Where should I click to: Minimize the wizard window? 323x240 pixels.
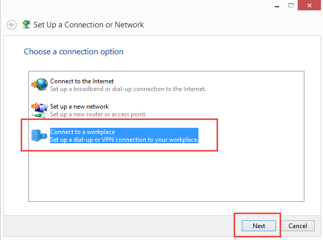click(277, 6)
